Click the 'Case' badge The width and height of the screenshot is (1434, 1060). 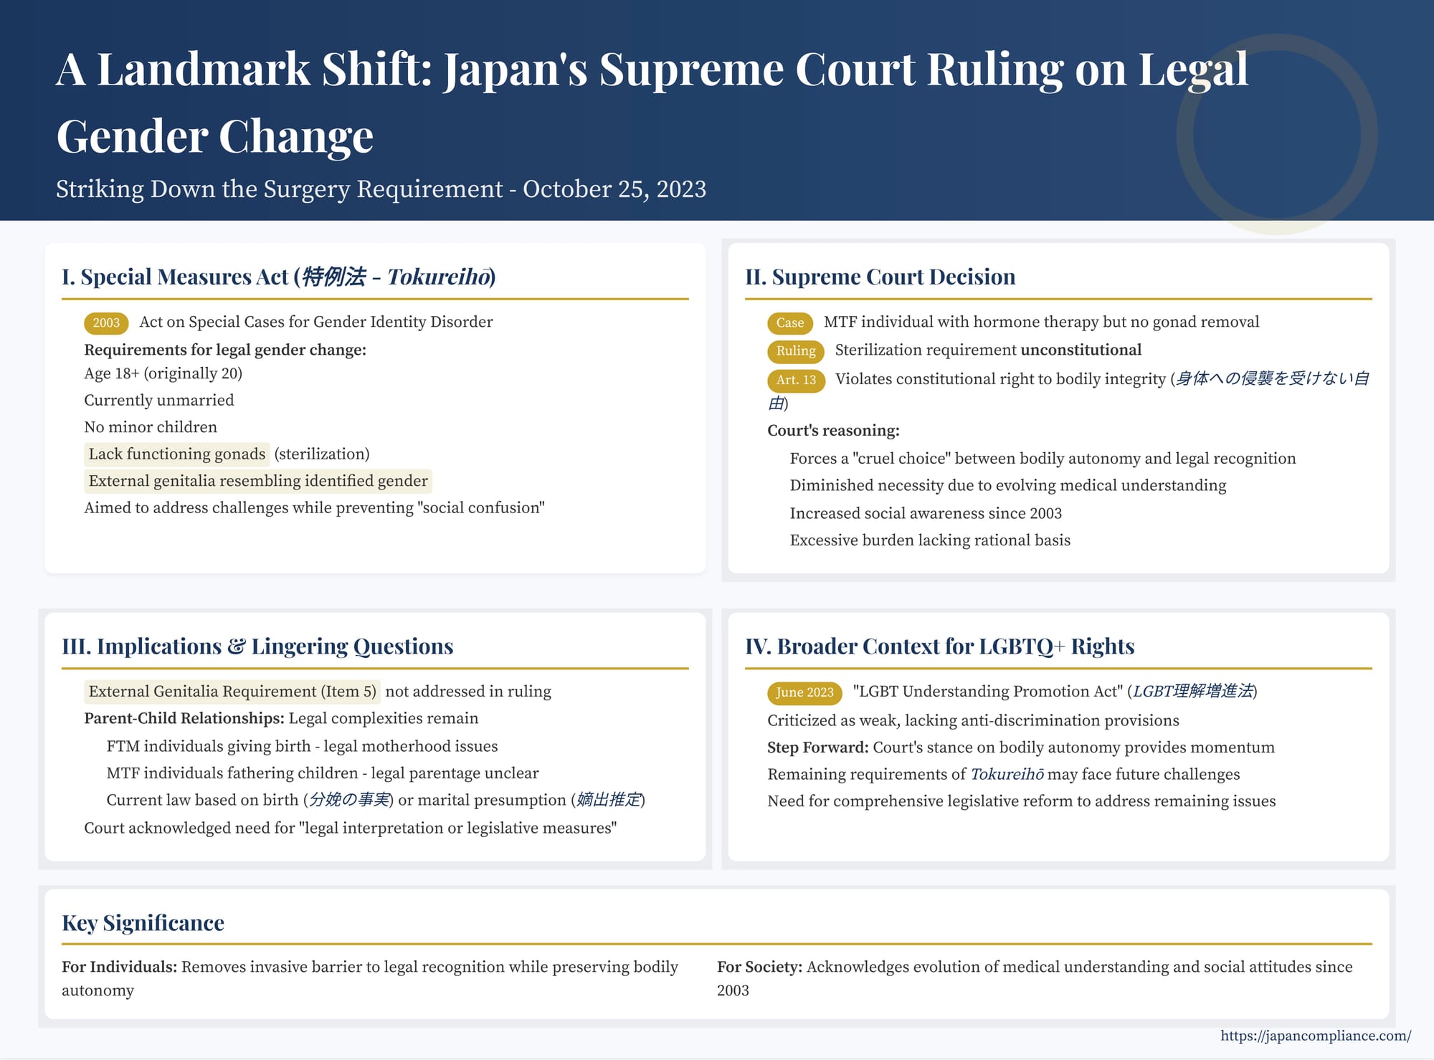tap(790, 323)
